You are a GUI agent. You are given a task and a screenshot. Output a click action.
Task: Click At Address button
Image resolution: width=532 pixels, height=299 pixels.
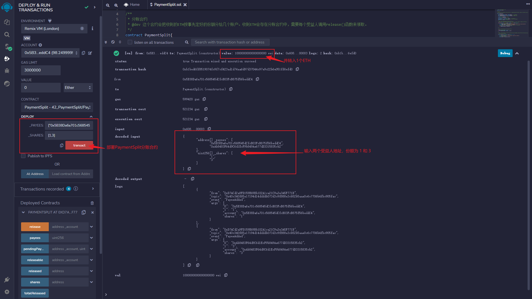[x=35, y=173]
